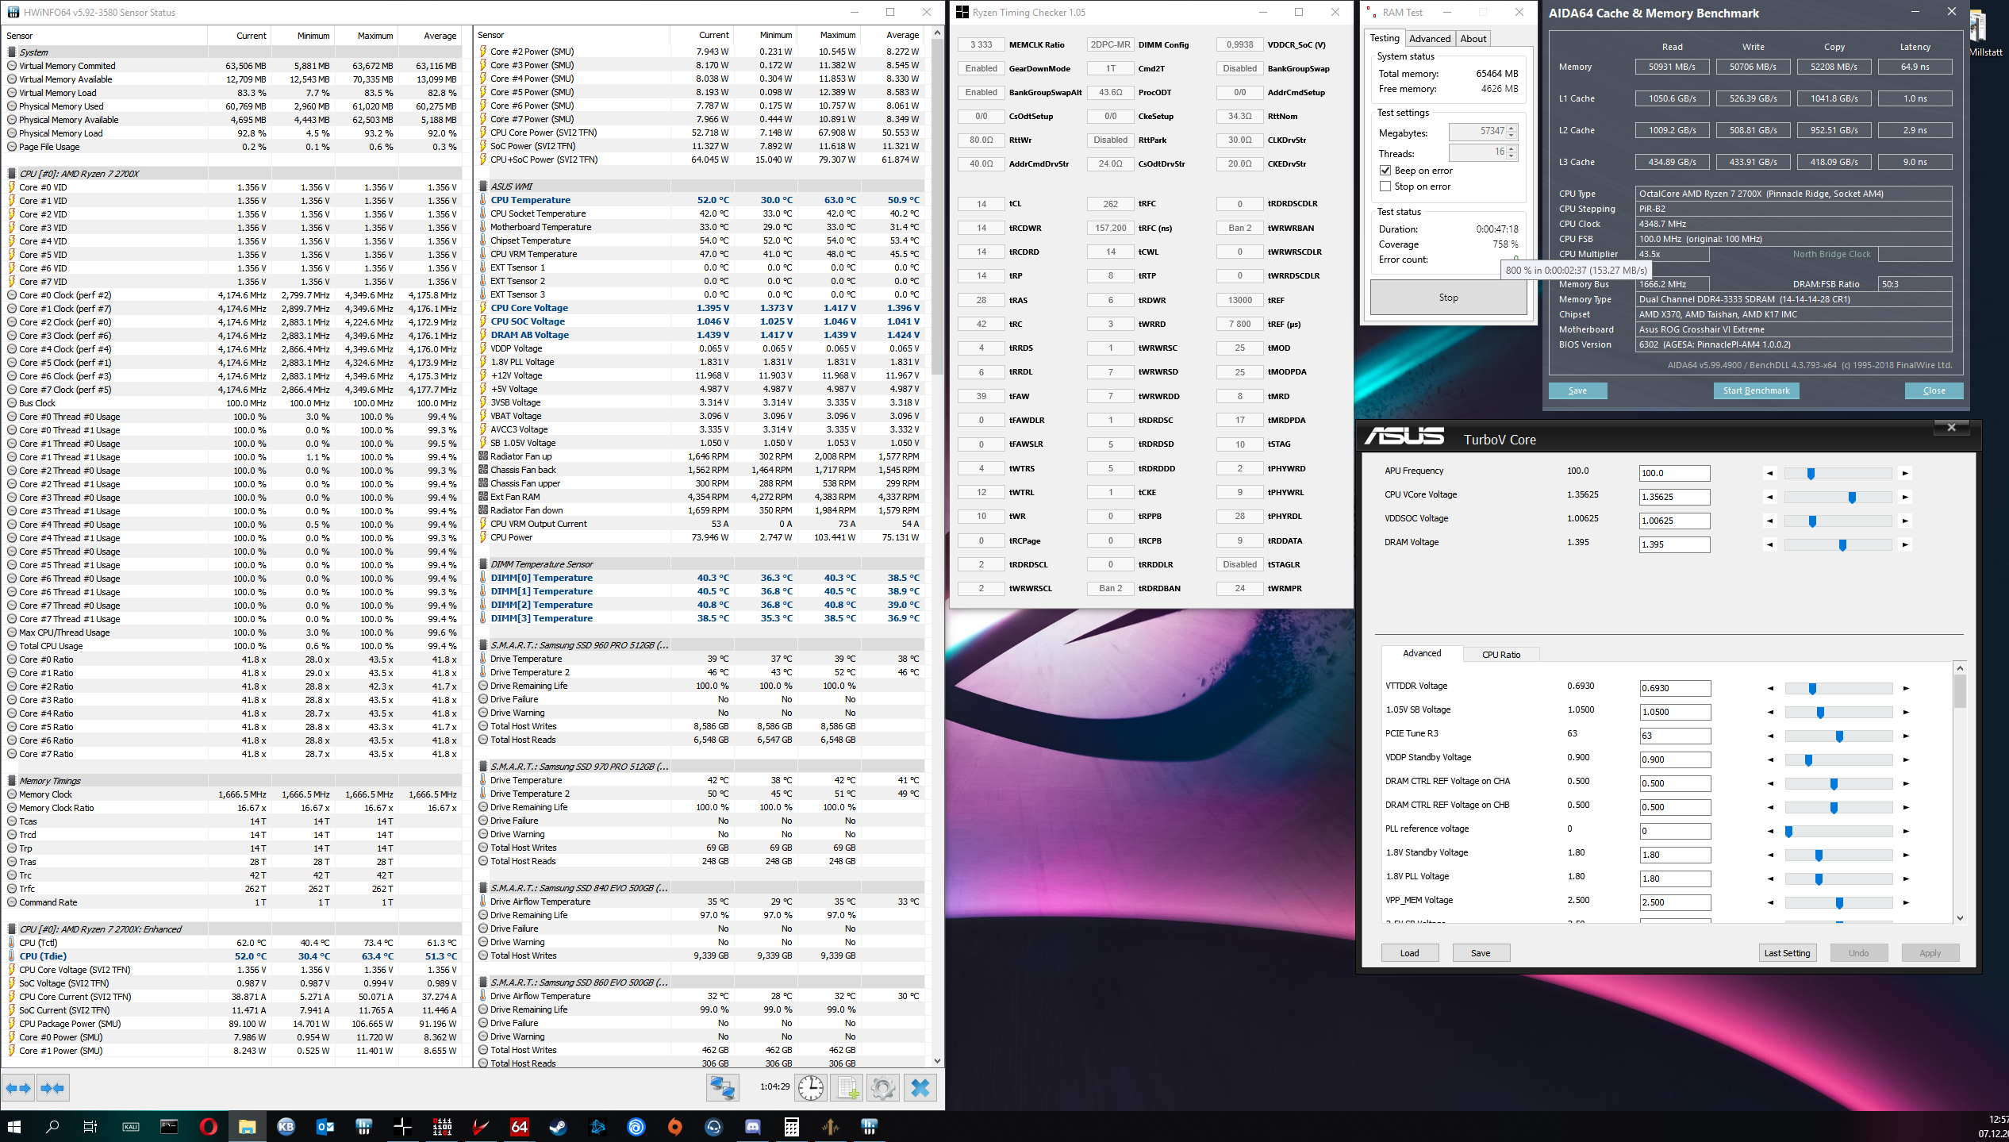Open HWiNFO sensor settings gear icon
This screenshot has height=1142, width=2009.
[x=882, y=1088]
